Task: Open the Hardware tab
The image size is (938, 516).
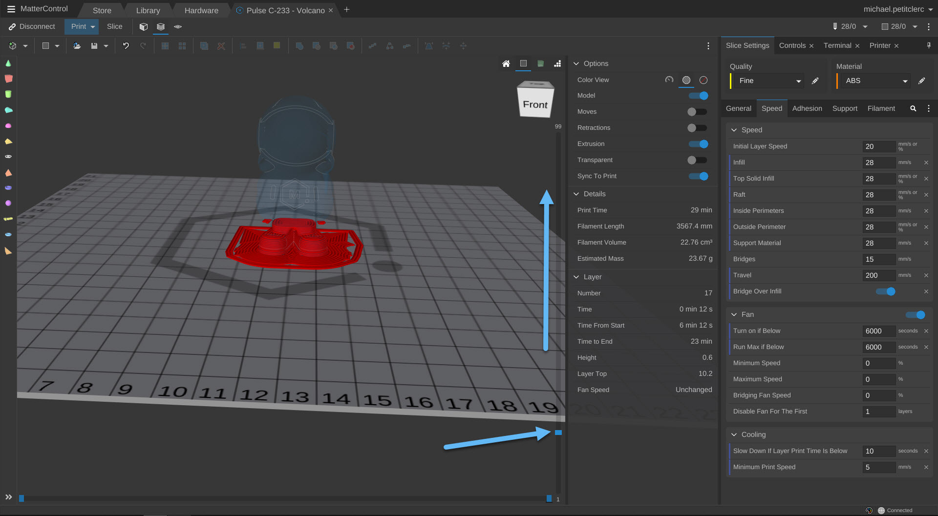Action: [x=201, y=10]
